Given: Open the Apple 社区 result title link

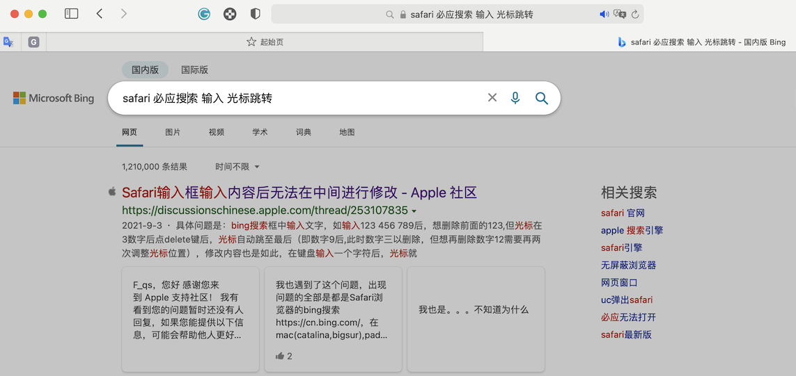Looking at the screenshot, I should coord(299,193).
